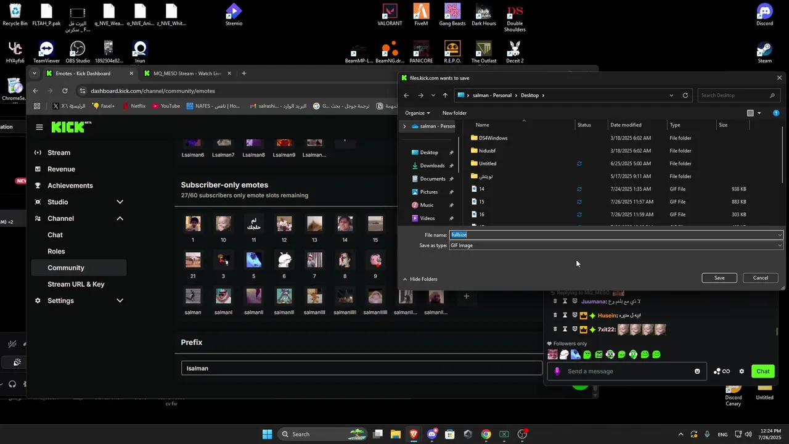789x444 pixels.
Task: Click the Revenue icon in the Kick sidebar
Action: click(x=38, y=169)
